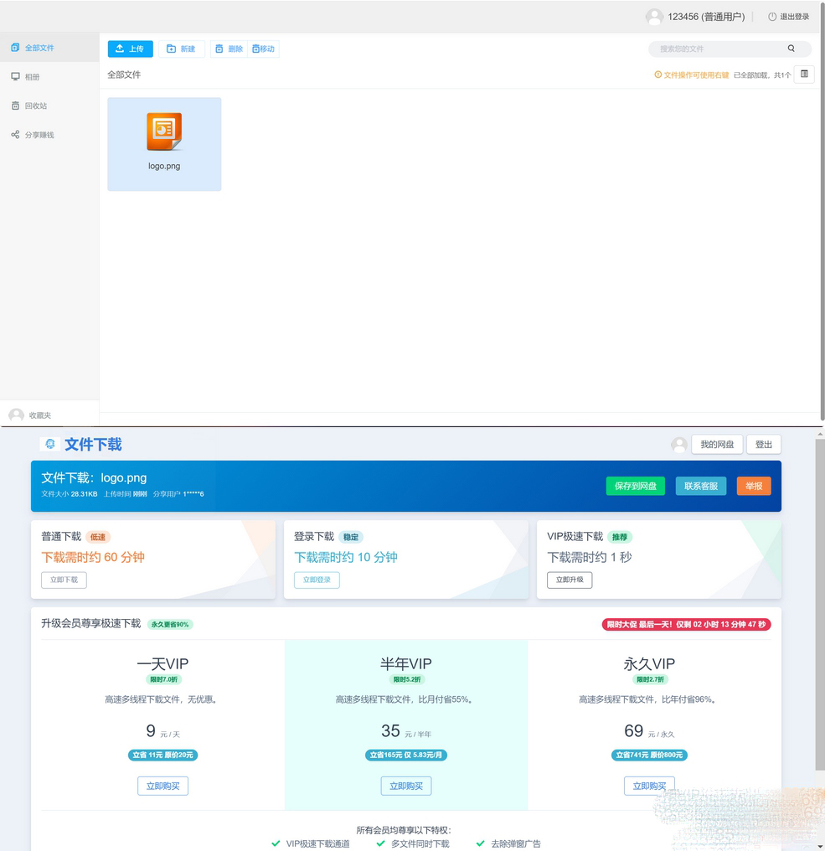Create a new folder with 新建

pyautogui.click(x=181, y=49)
